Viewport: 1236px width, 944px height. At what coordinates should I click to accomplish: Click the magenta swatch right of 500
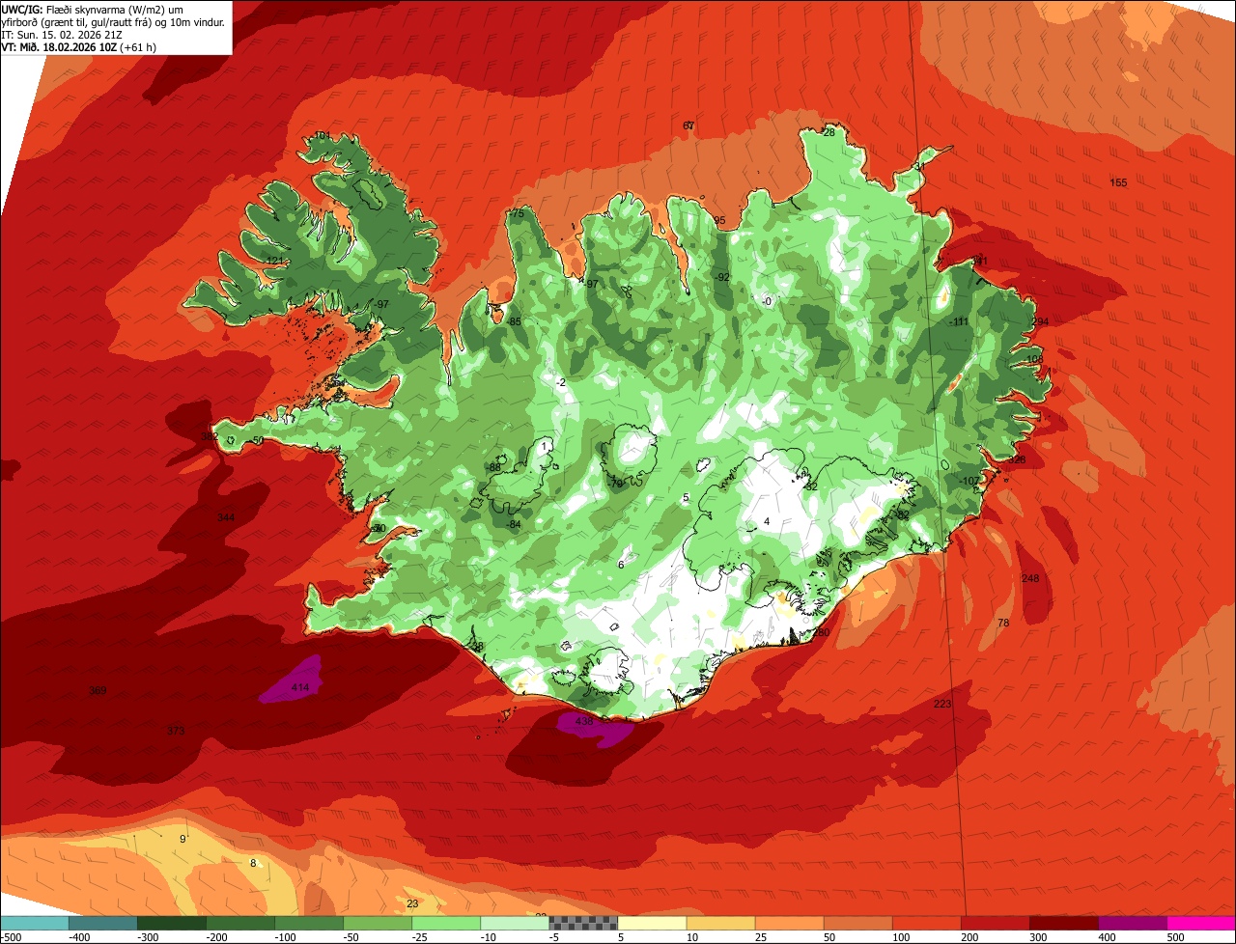click(1201, 923)
